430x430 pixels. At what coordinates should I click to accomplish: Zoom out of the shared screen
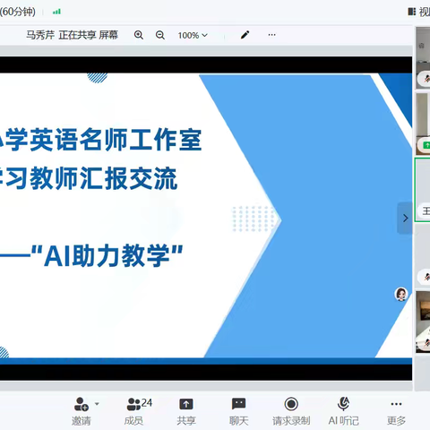[160, 35]
